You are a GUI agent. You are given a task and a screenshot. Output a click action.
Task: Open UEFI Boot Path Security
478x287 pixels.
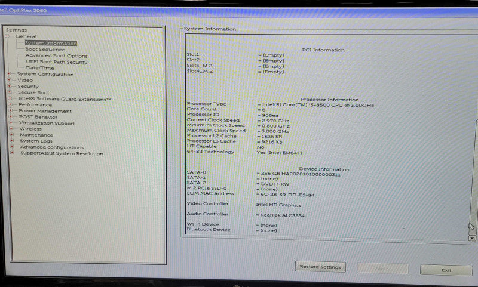tap(56, 62)
